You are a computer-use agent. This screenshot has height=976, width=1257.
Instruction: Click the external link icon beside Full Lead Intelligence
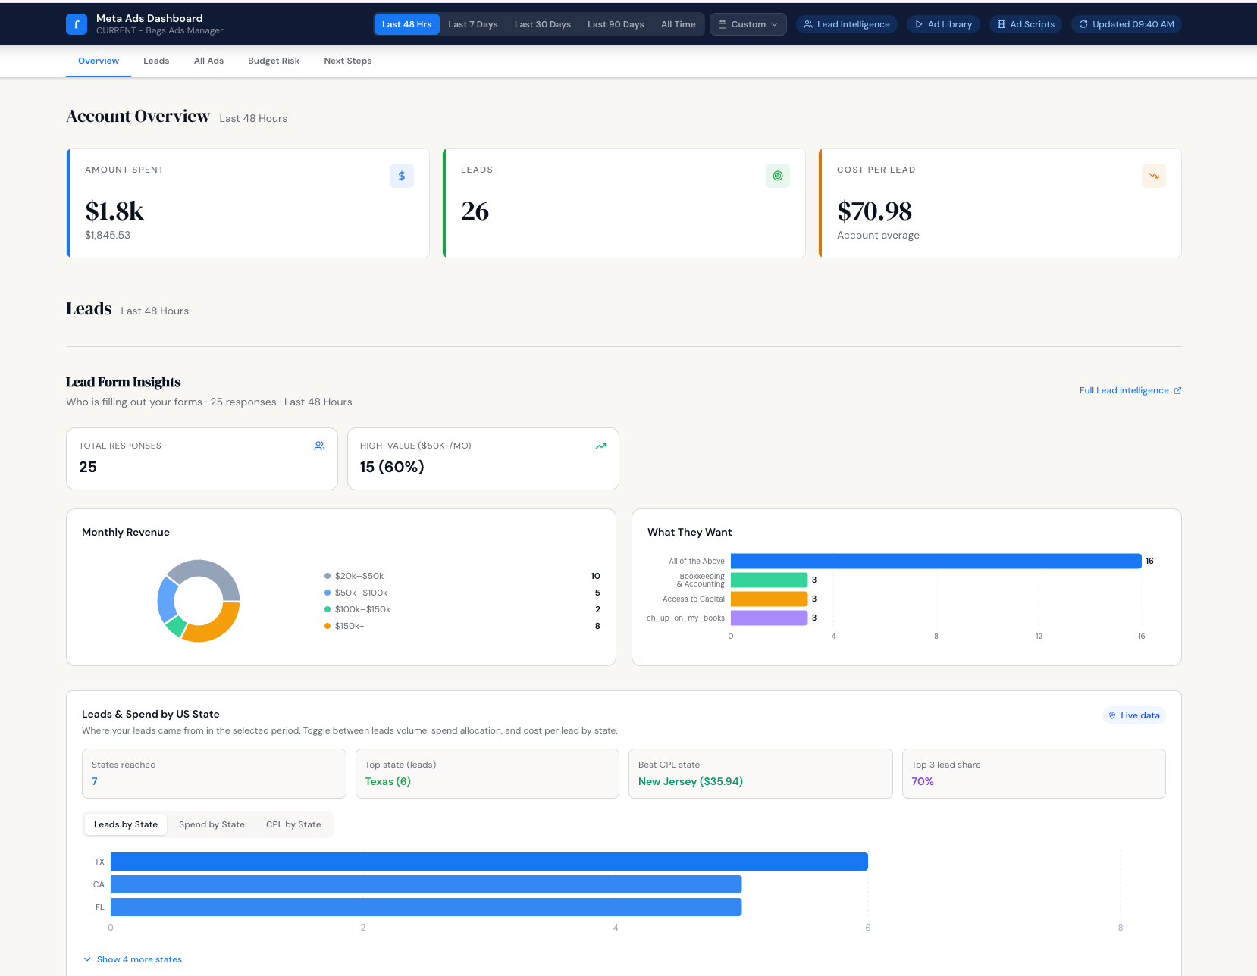(1177, 391)
